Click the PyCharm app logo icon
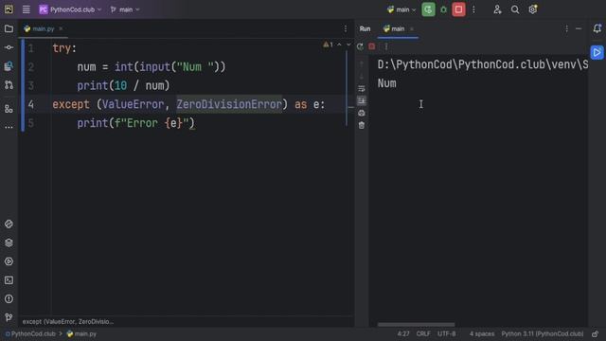606x341 pixels. [9, 9]
